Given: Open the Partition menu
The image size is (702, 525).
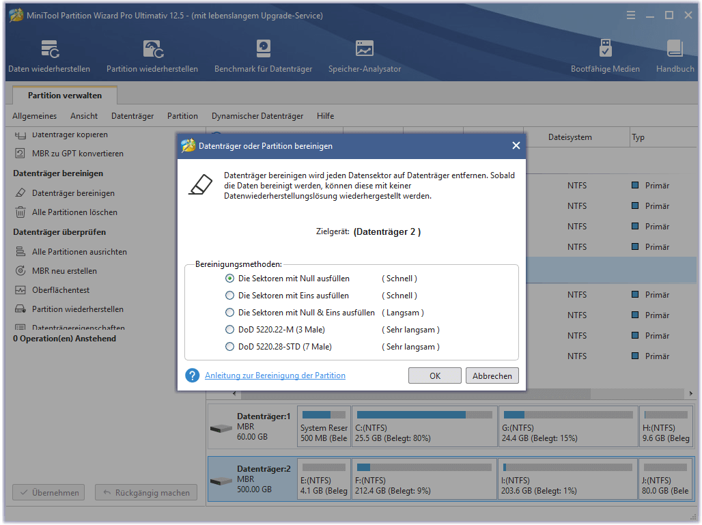Looking at the screenshot, I should click(x=182, y=116).
